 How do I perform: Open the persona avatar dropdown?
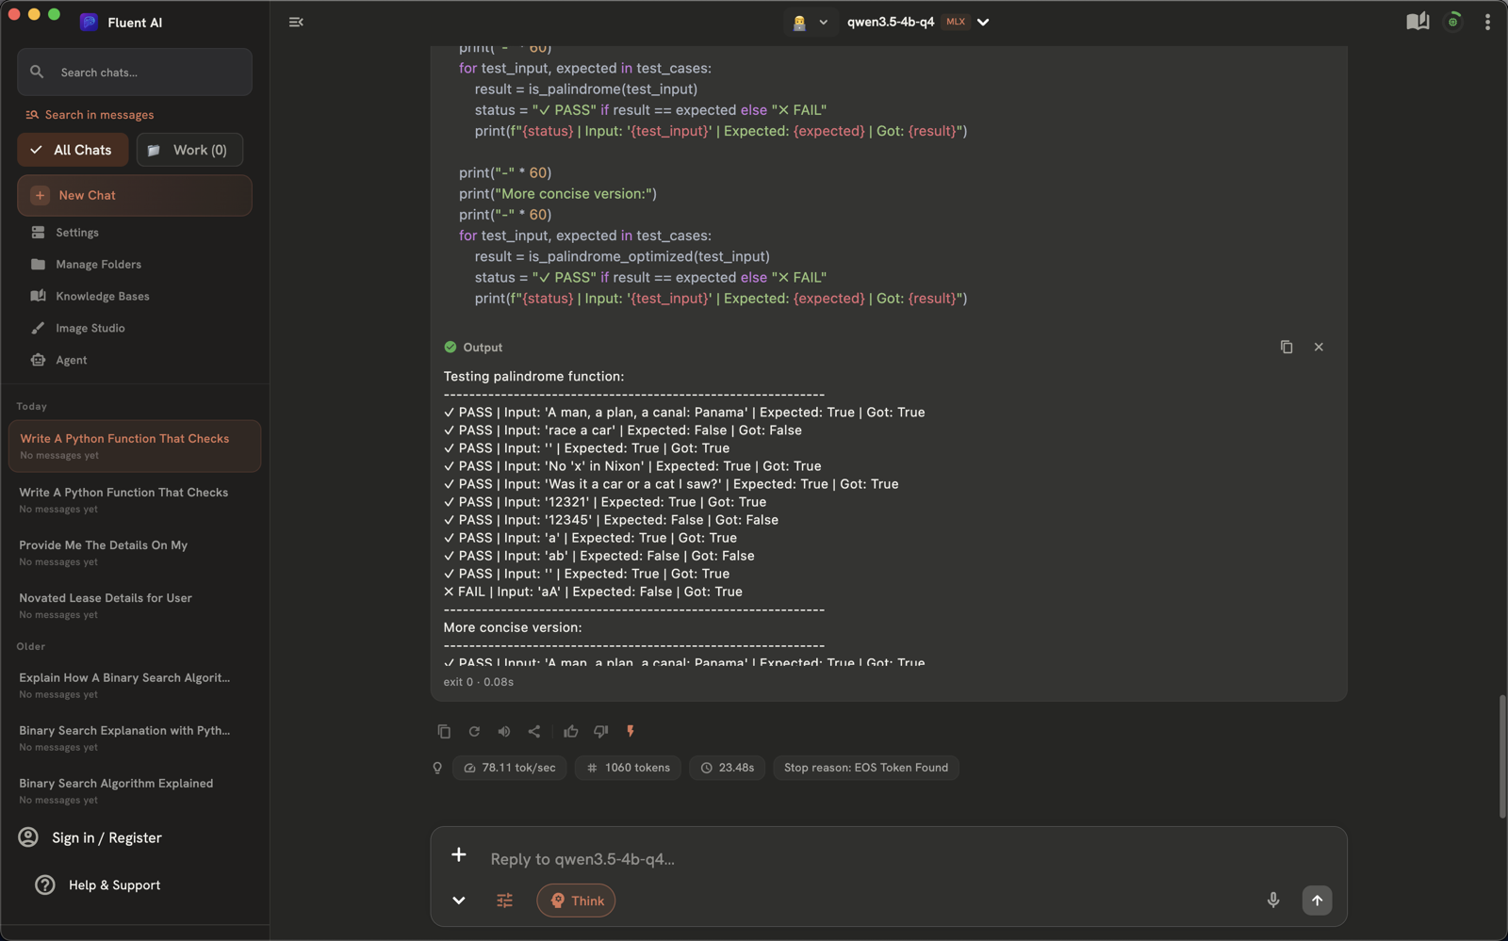coord(810,23)
